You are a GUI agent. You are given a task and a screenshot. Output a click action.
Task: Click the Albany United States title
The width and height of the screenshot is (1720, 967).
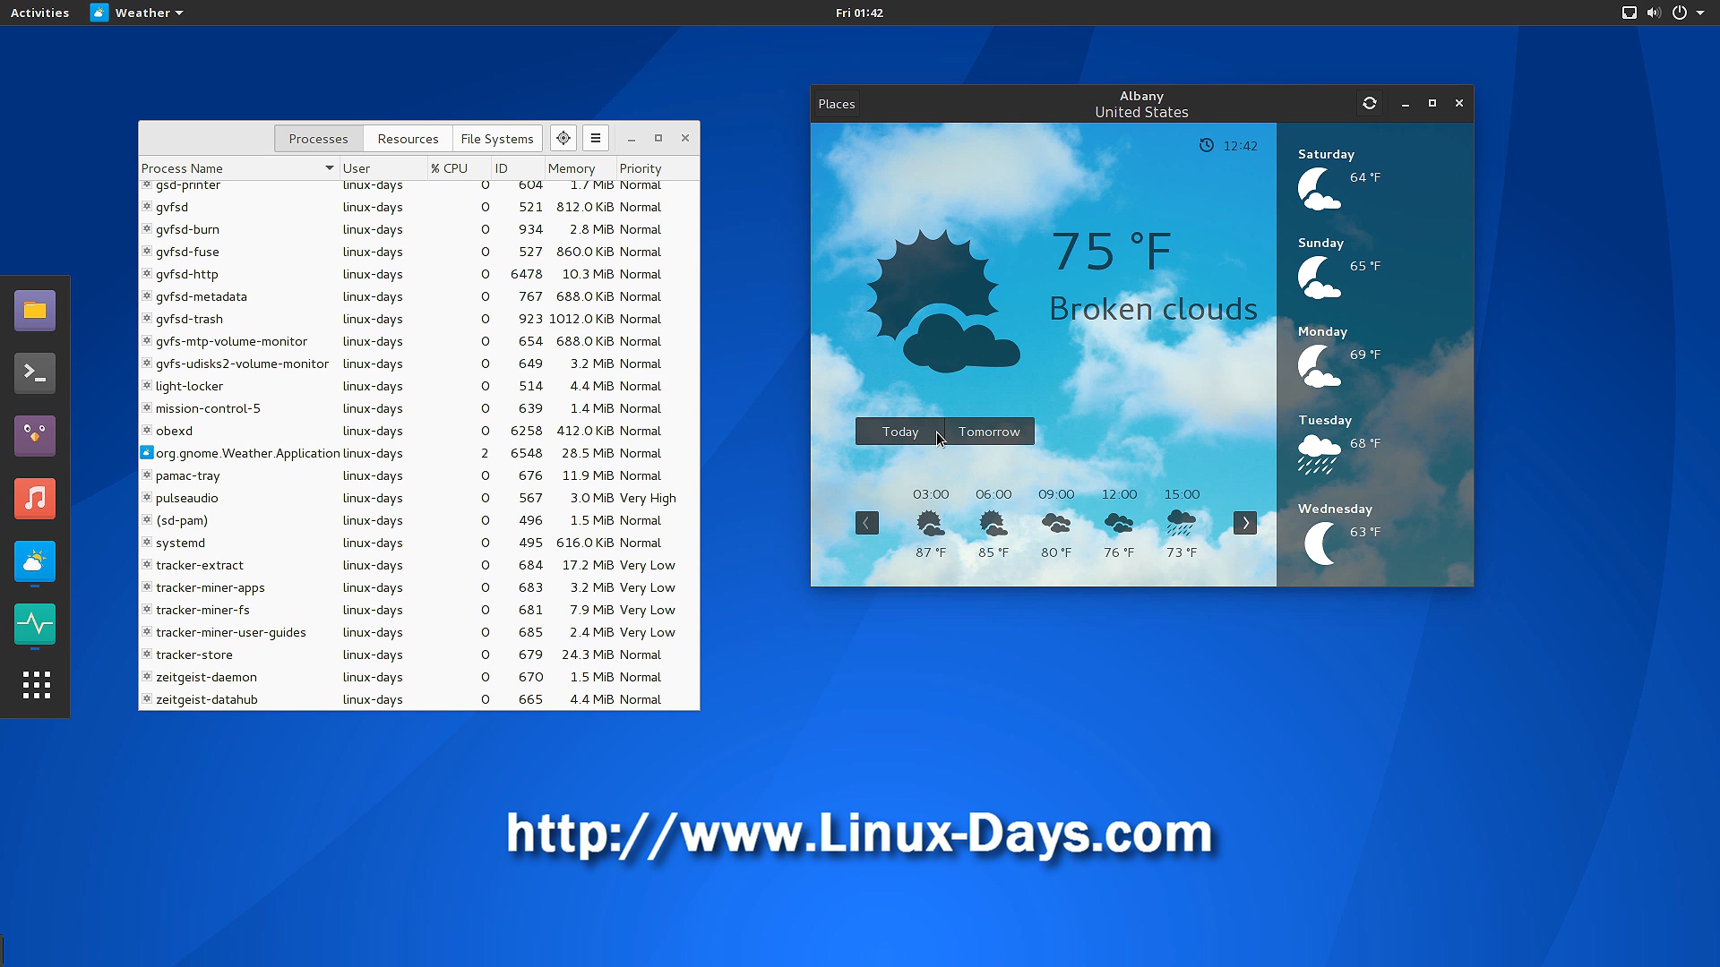coord(1141,104)
